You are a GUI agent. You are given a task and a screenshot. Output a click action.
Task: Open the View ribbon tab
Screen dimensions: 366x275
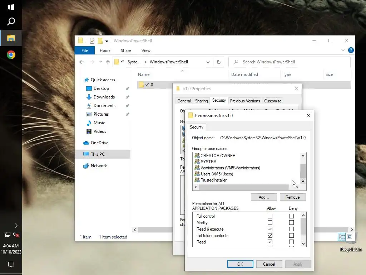pyautogui.click(x=146, y=50)
